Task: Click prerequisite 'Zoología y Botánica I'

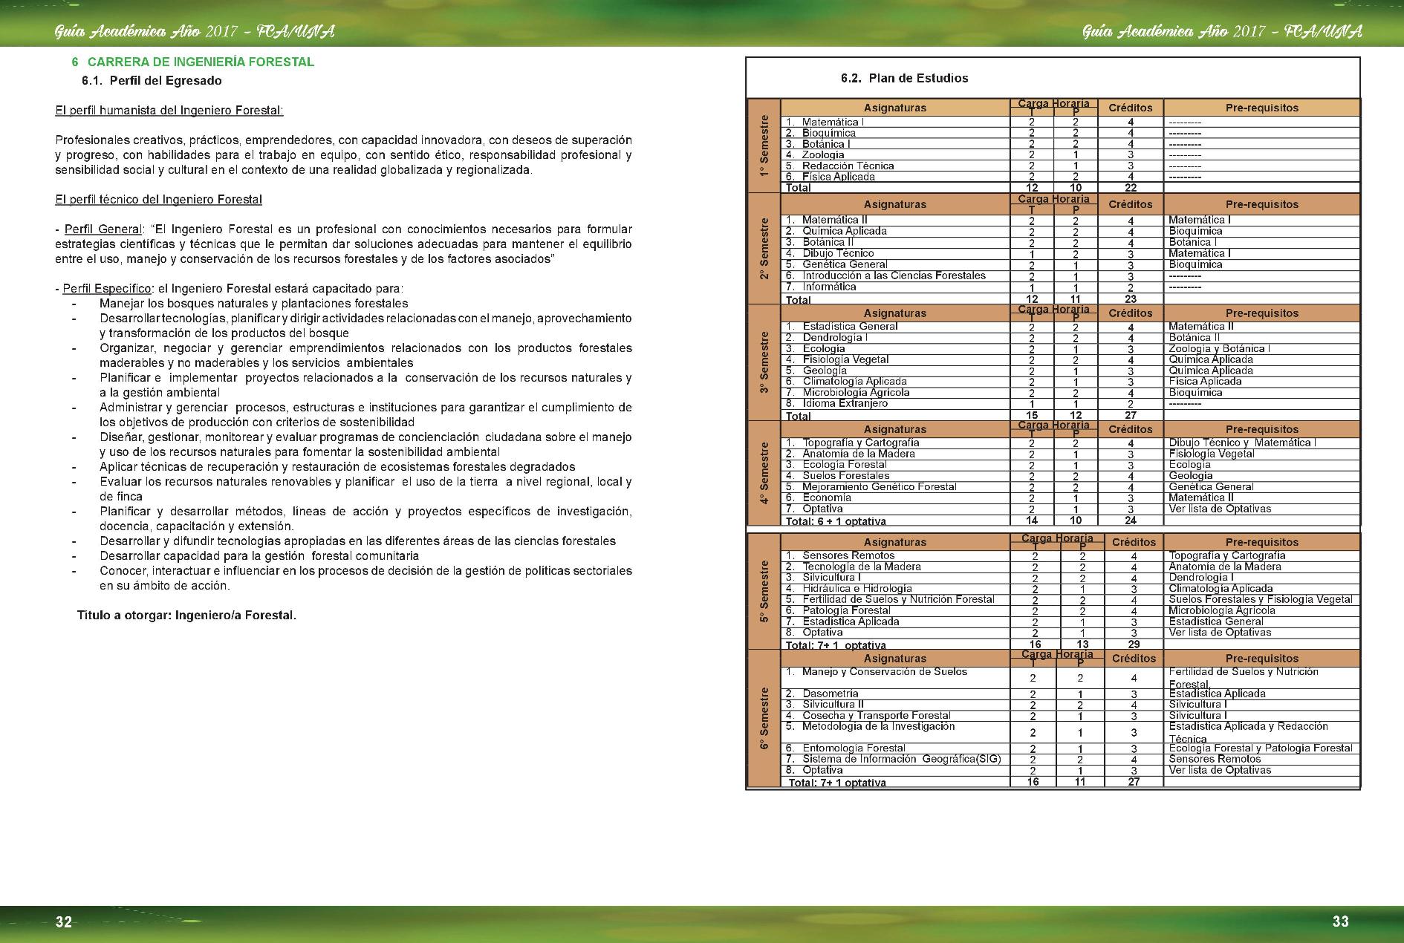Action: (x=1219, y=348)
